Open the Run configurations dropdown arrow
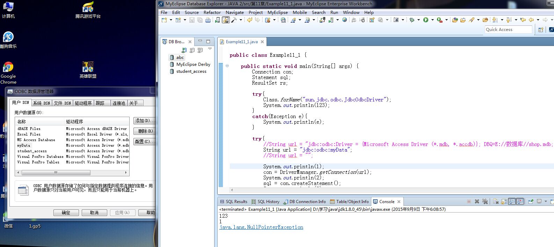Screen dimensions: 554x247 [432, 20]
